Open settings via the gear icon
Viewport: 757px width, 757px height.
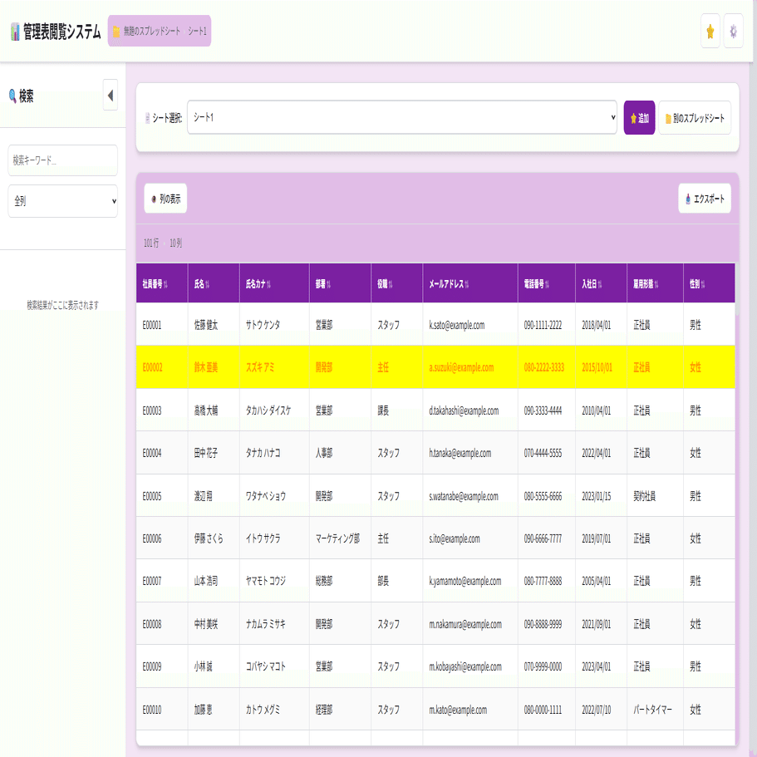(x=733, y=32)
